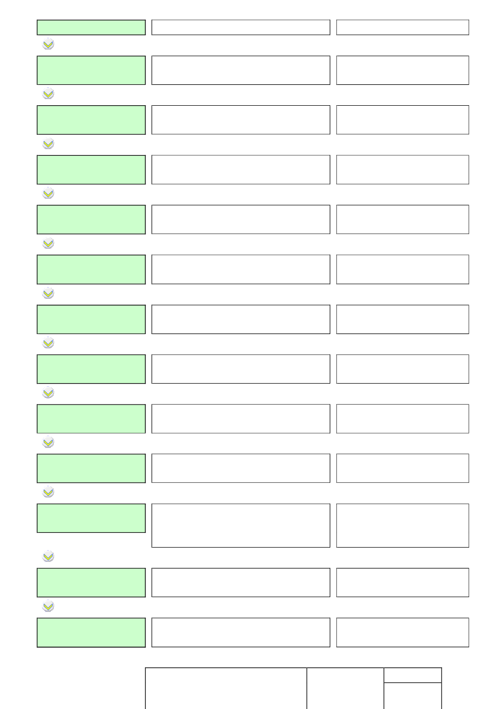This screenshot has width=485, height=709.
Task: Select the topmost short green step box
Action: (91, 28)
